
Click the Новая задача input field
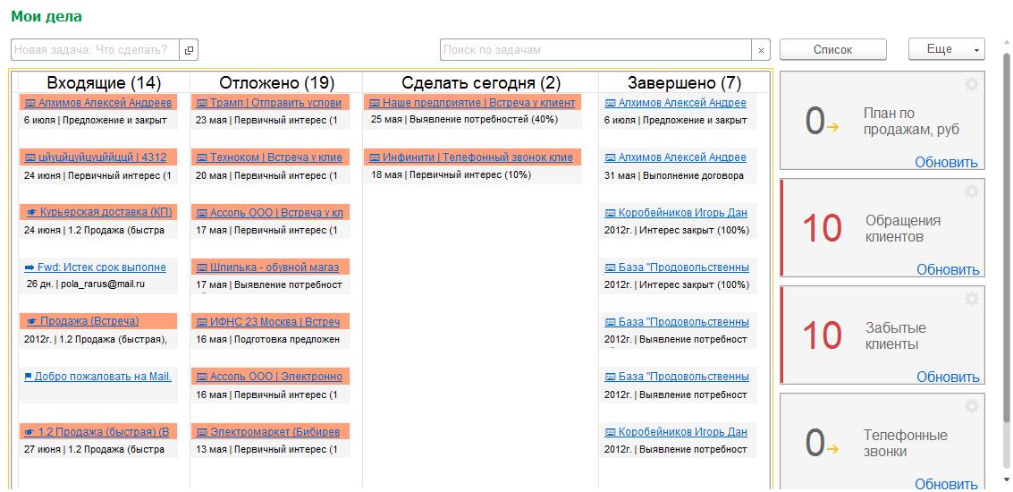[x=95, y=50]
